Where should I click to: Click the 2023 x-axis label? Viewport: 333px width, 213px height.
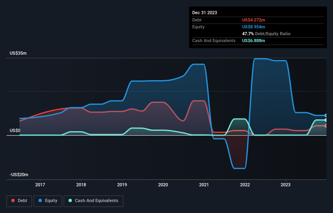(286, 185)
